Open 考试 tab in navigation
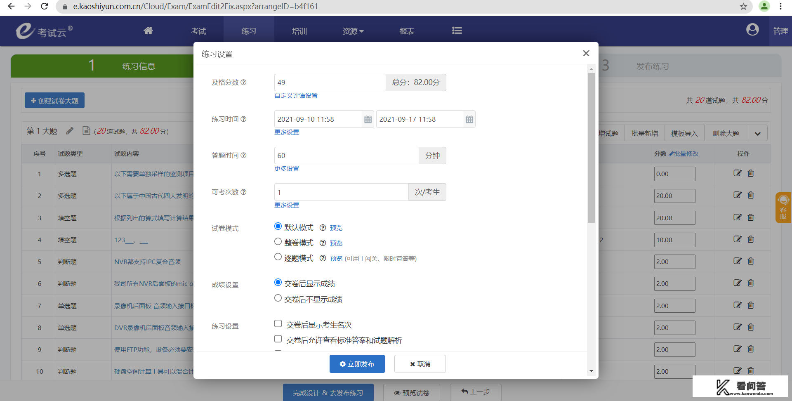Image resolution: width=792 pixels, height=401 pixels. [198, 31]
